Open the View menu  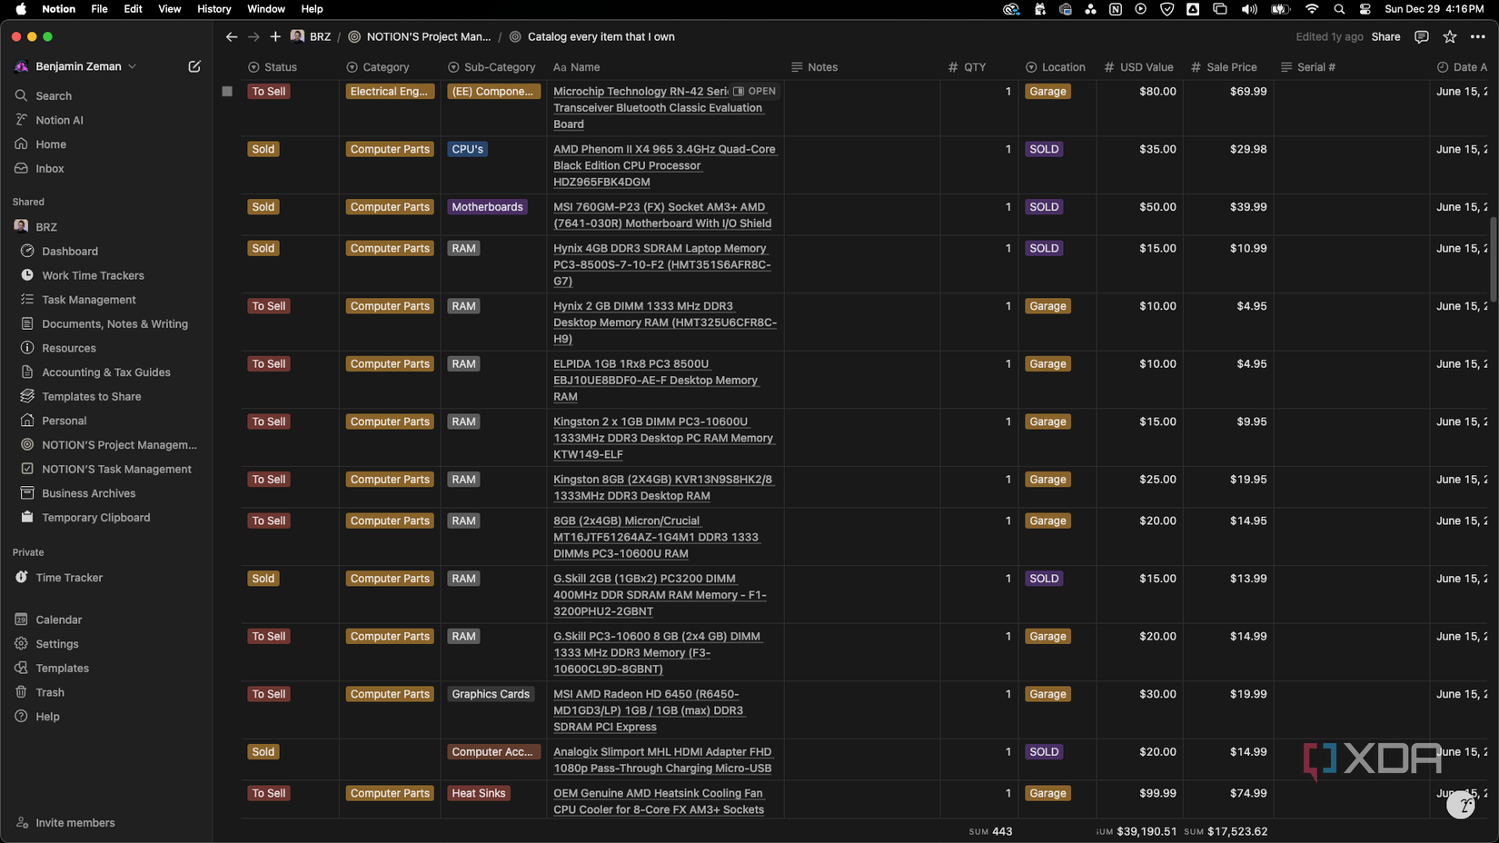[x=170, y=9]
